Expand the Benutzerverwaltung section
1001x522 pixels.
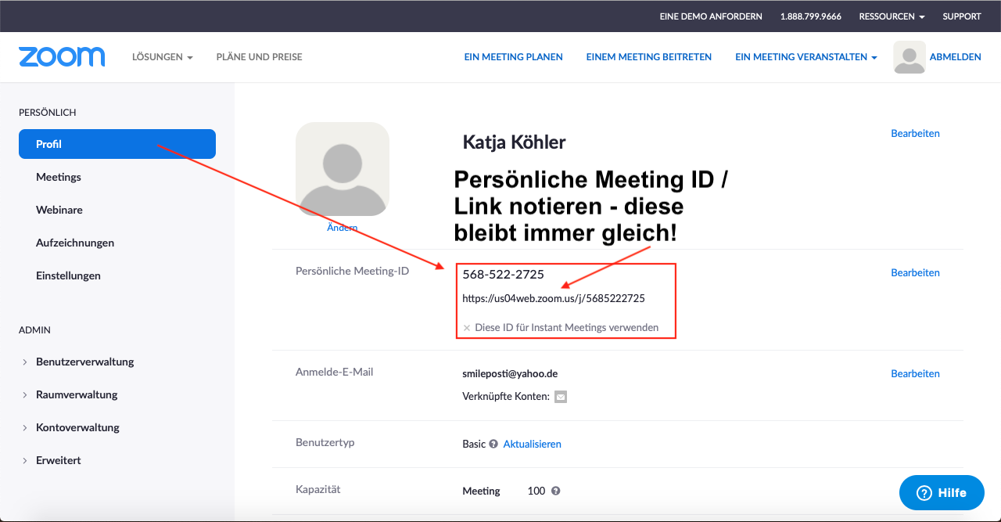[84, 362]
